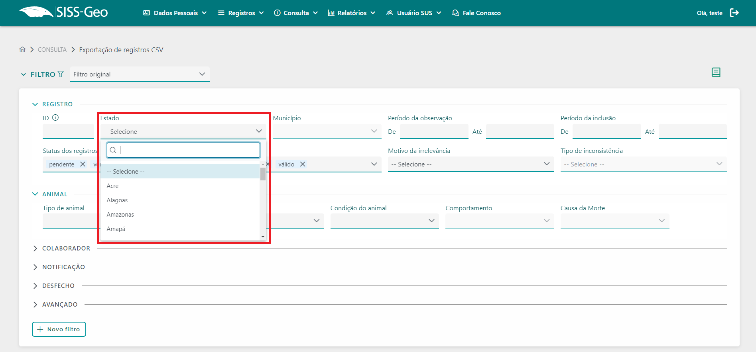This screenshot has width=756, height=352.
Task: Select 'Amazonas' from the Estado list
Action: pos(120,215)
